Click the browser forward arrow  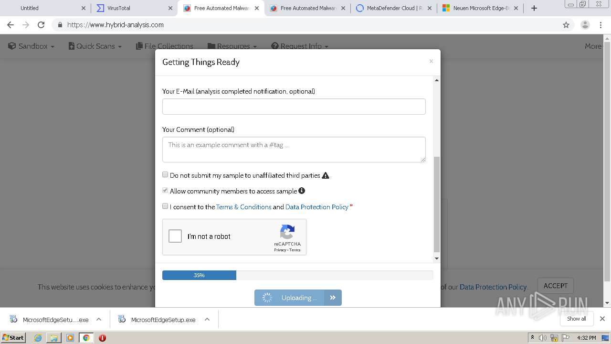pos(26,25)
